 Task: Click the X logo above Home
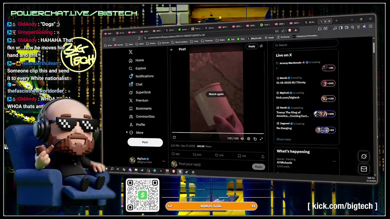[131, 52]
